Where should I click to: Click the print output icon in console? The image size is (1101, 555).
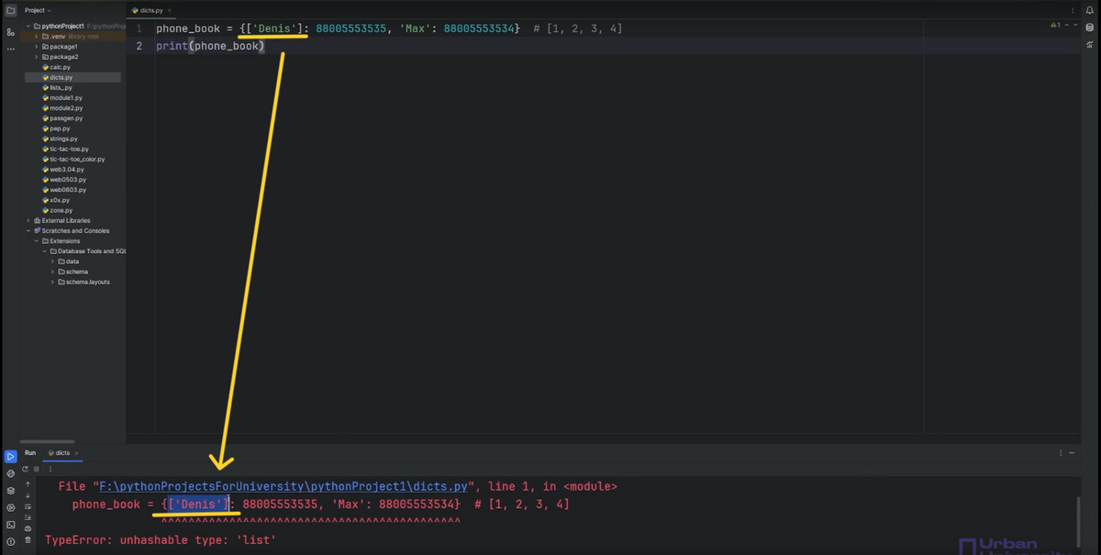pos(28,528)
